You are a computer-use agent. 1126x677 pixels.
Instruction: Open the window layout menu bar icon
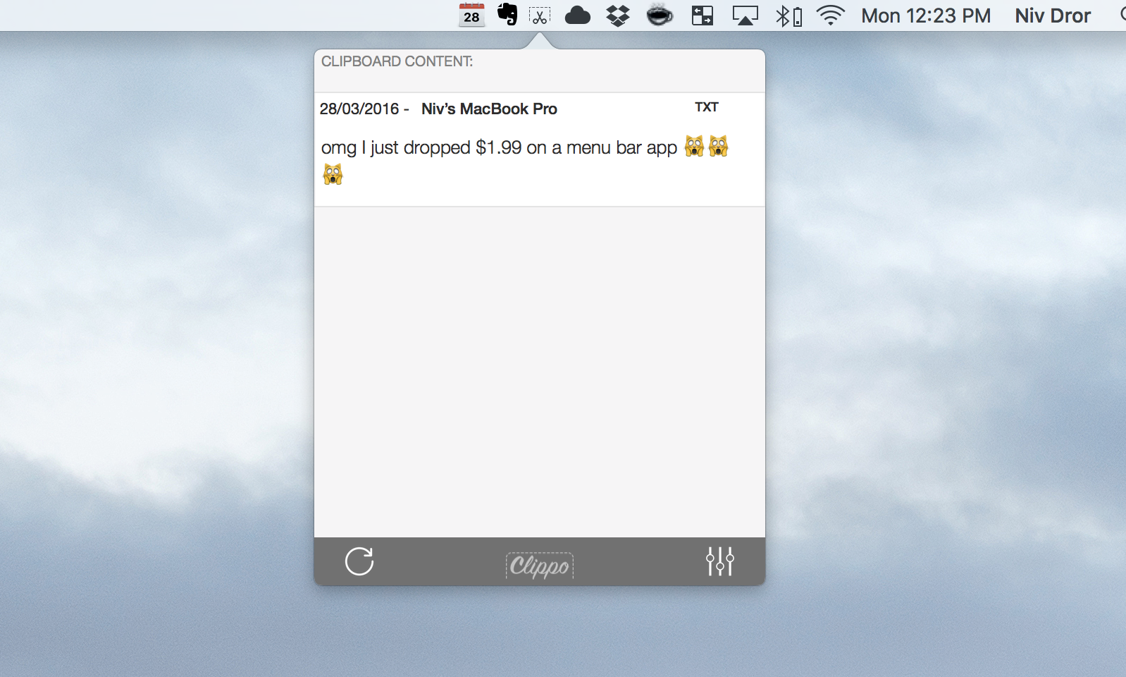coord(703,16)
